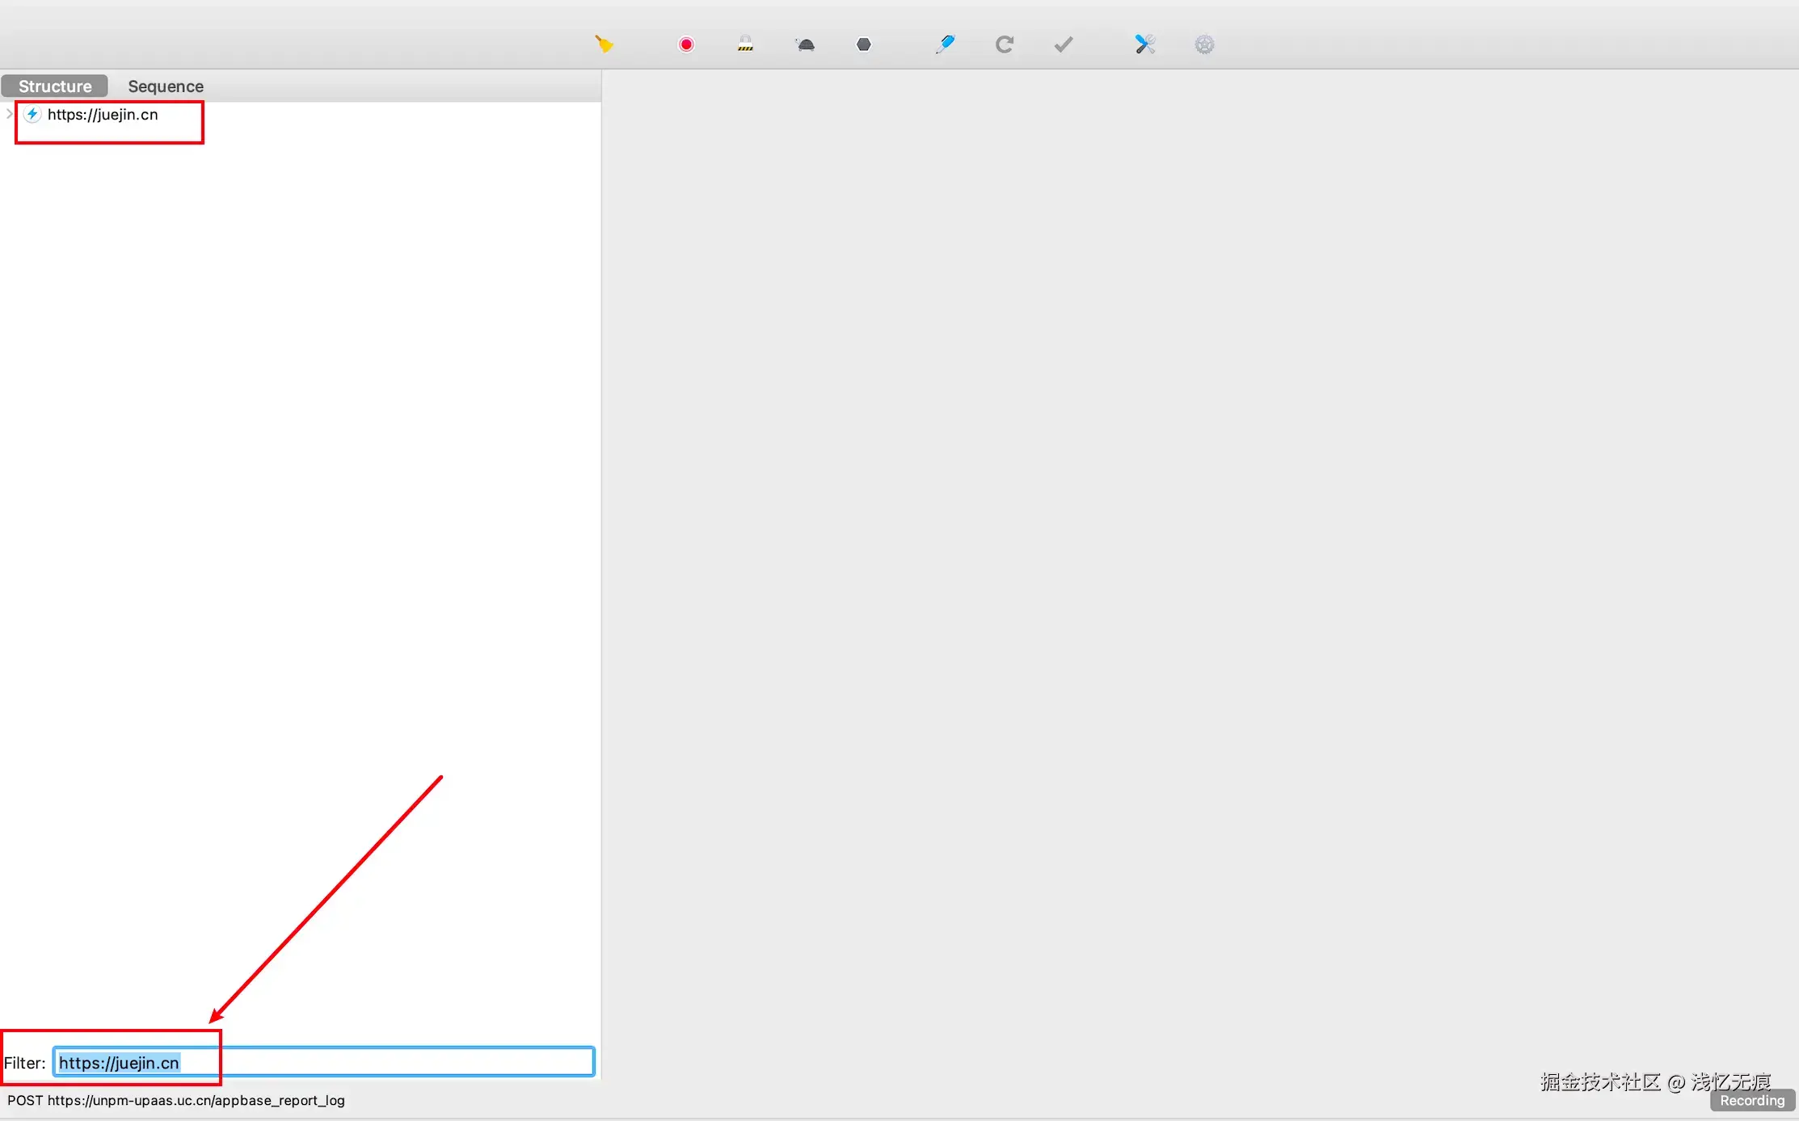
Task: Validate the selected response with the checkmark icon
Action: point(1064,44)
